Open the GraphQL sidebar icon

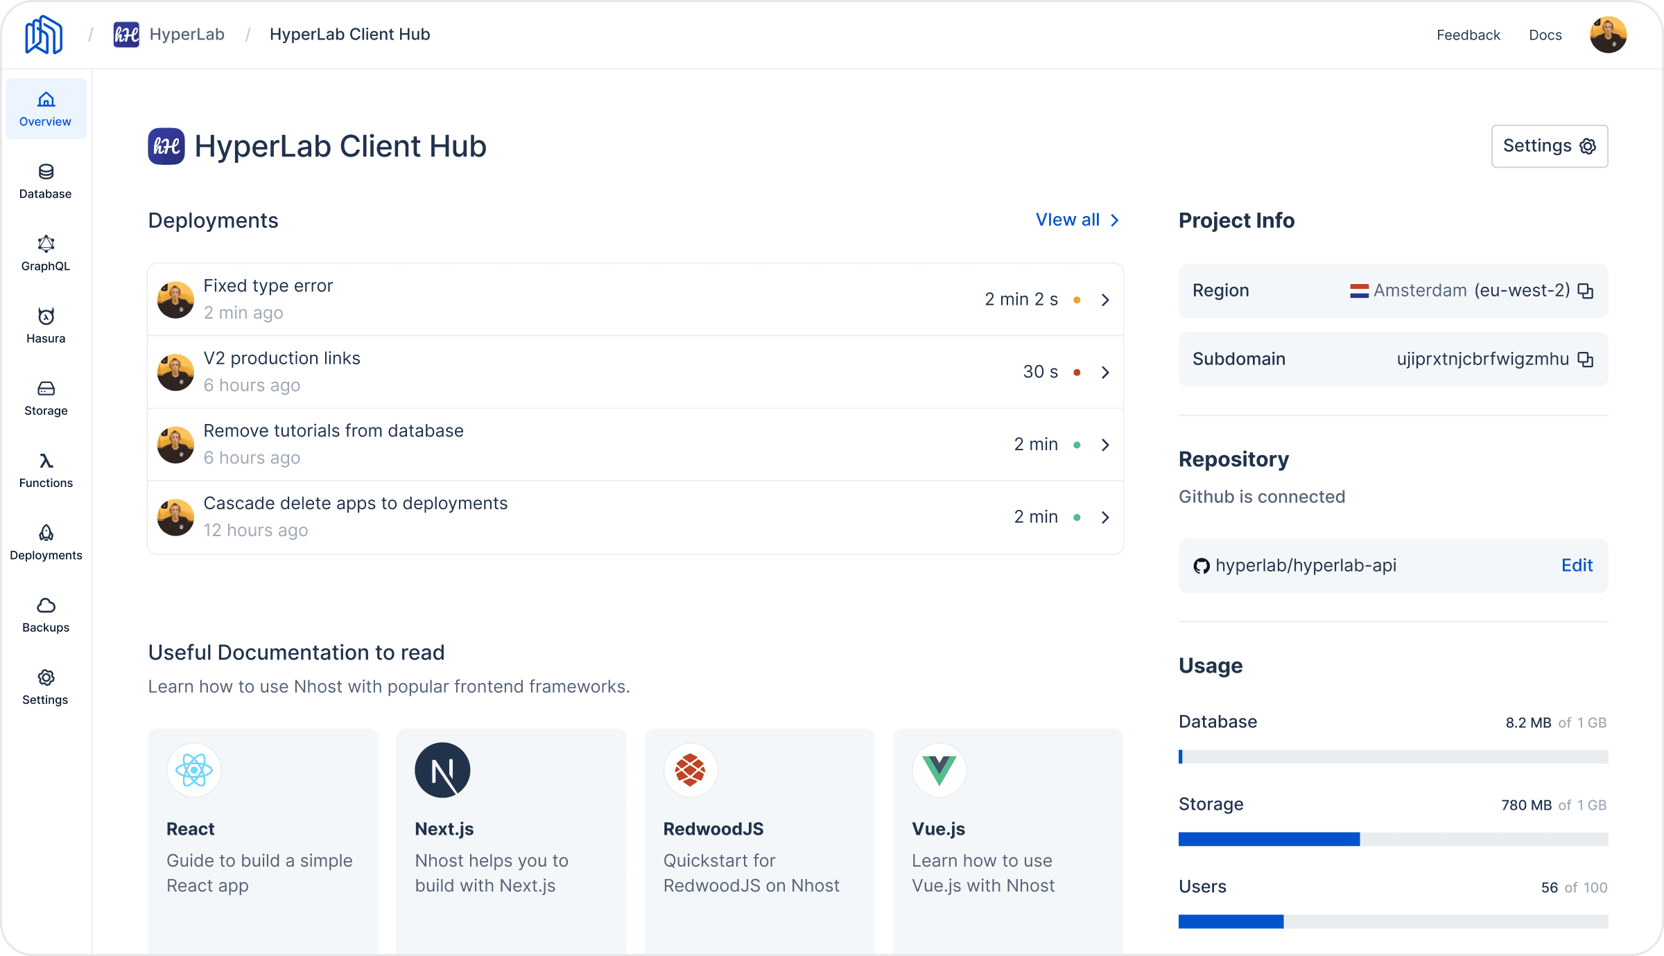[46, 244]
